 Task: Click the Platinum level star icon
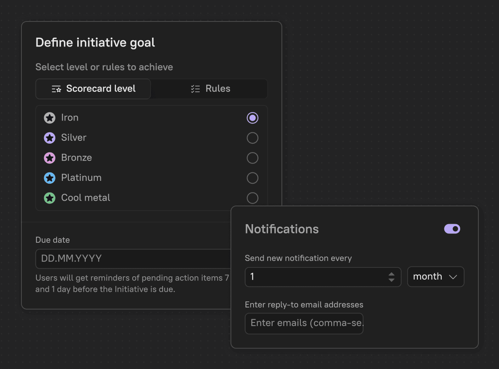point(50,178)
